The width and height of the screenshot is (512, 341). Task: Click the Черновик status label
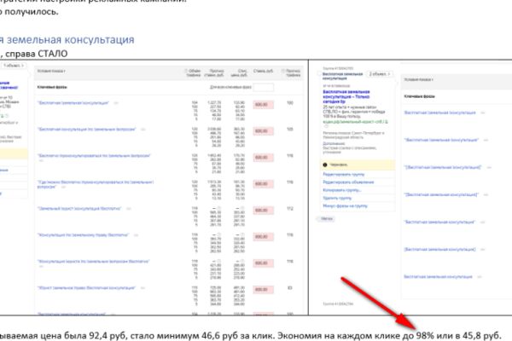point(339,165)
